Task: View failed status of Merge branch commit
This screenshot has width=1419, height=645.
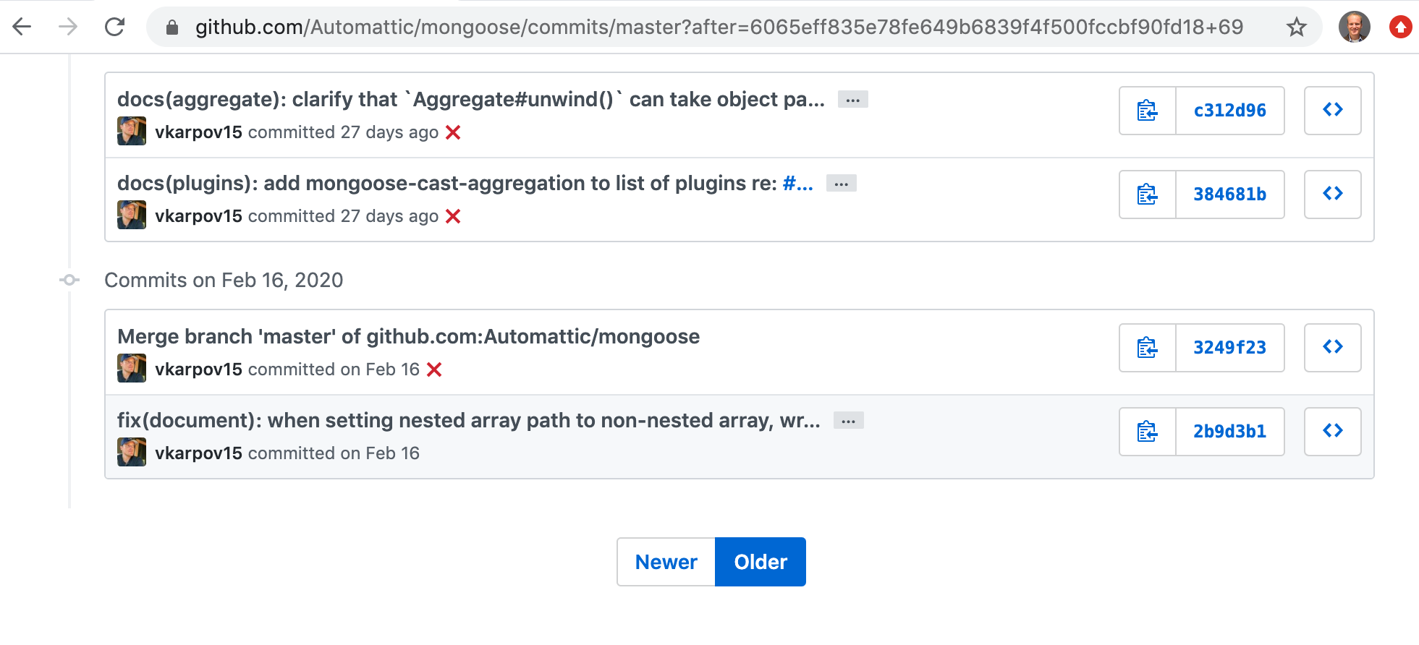Action: (x=434, y=370)
